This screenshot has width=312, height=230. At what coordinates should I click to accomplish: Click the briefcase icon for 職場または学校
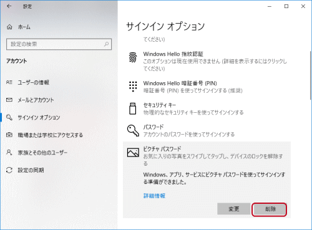click(x=9, y=135)
